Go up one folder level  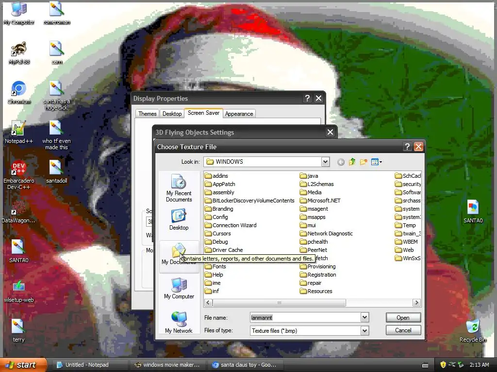352,162
